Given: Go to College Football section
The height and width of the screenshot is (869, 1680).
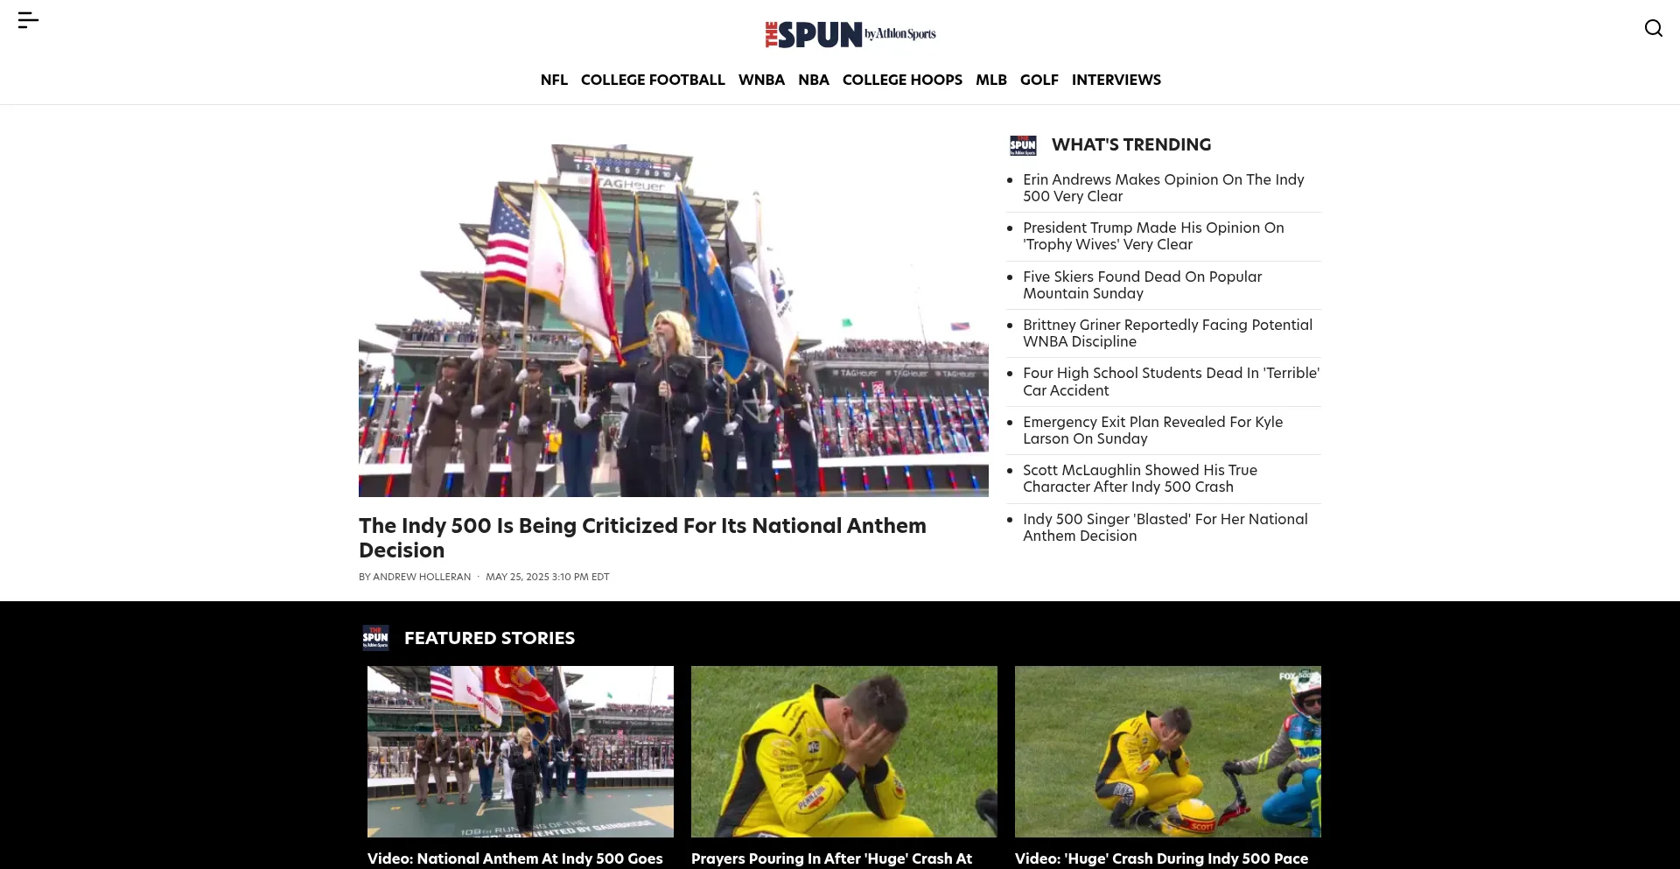Looking at the screenshot, I should click(x=653, y=80).
